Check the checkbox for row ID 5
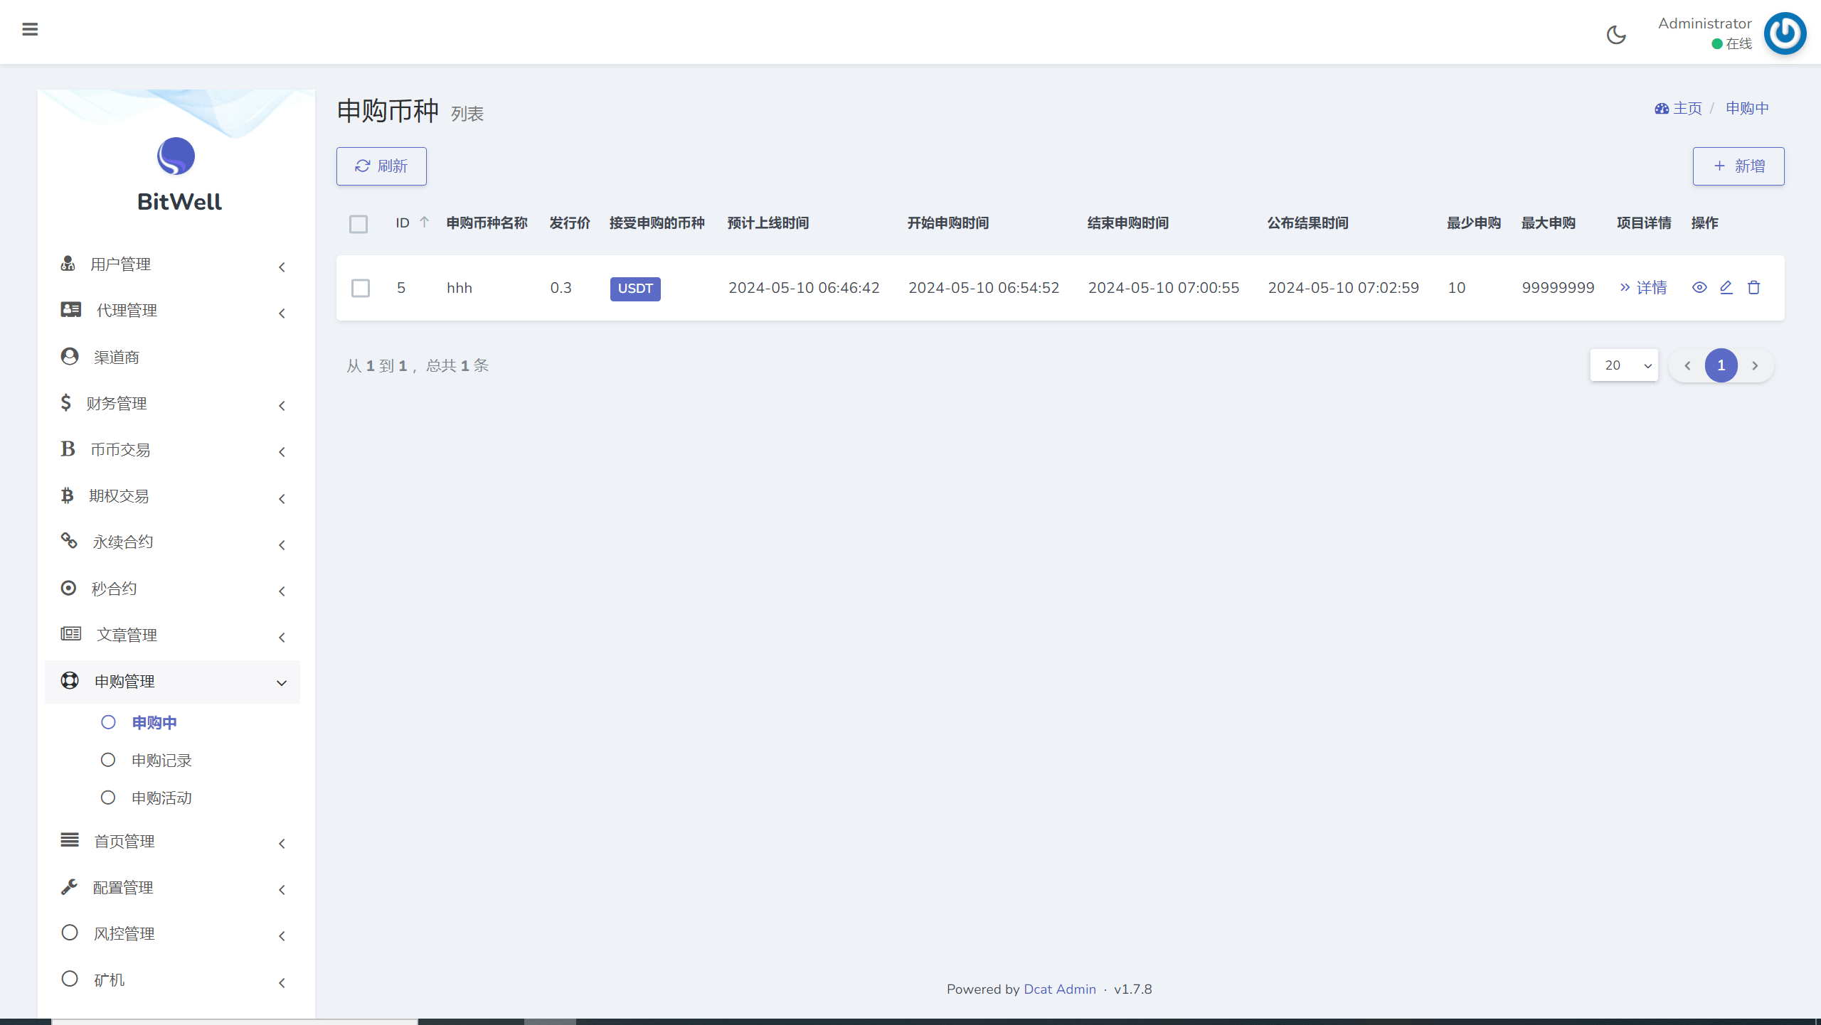 pyautogui.click(x=361, y=288)
